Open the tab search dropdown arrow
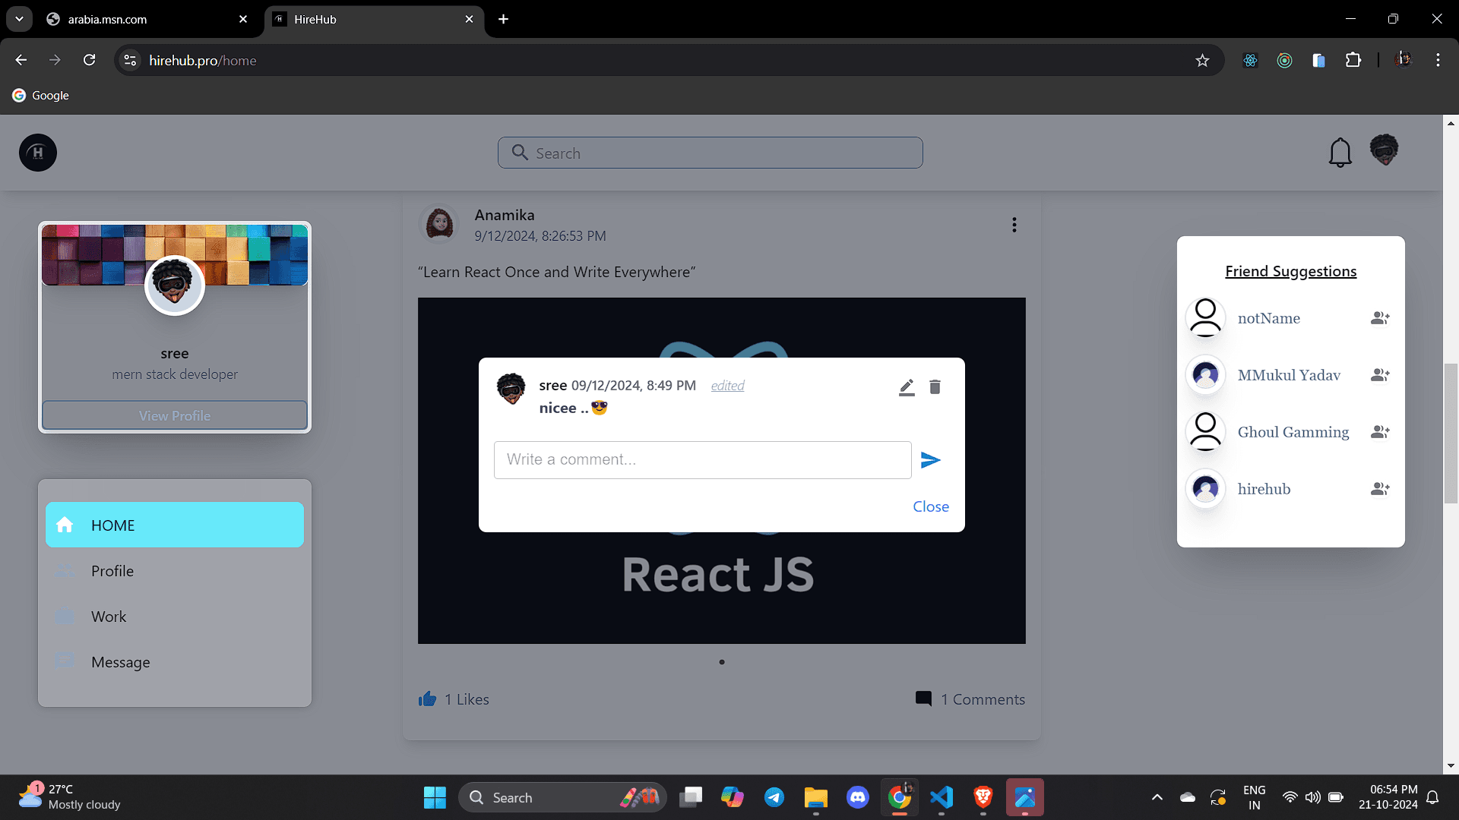The height and width of the screenshot is (820, 1459). point(19,19)
